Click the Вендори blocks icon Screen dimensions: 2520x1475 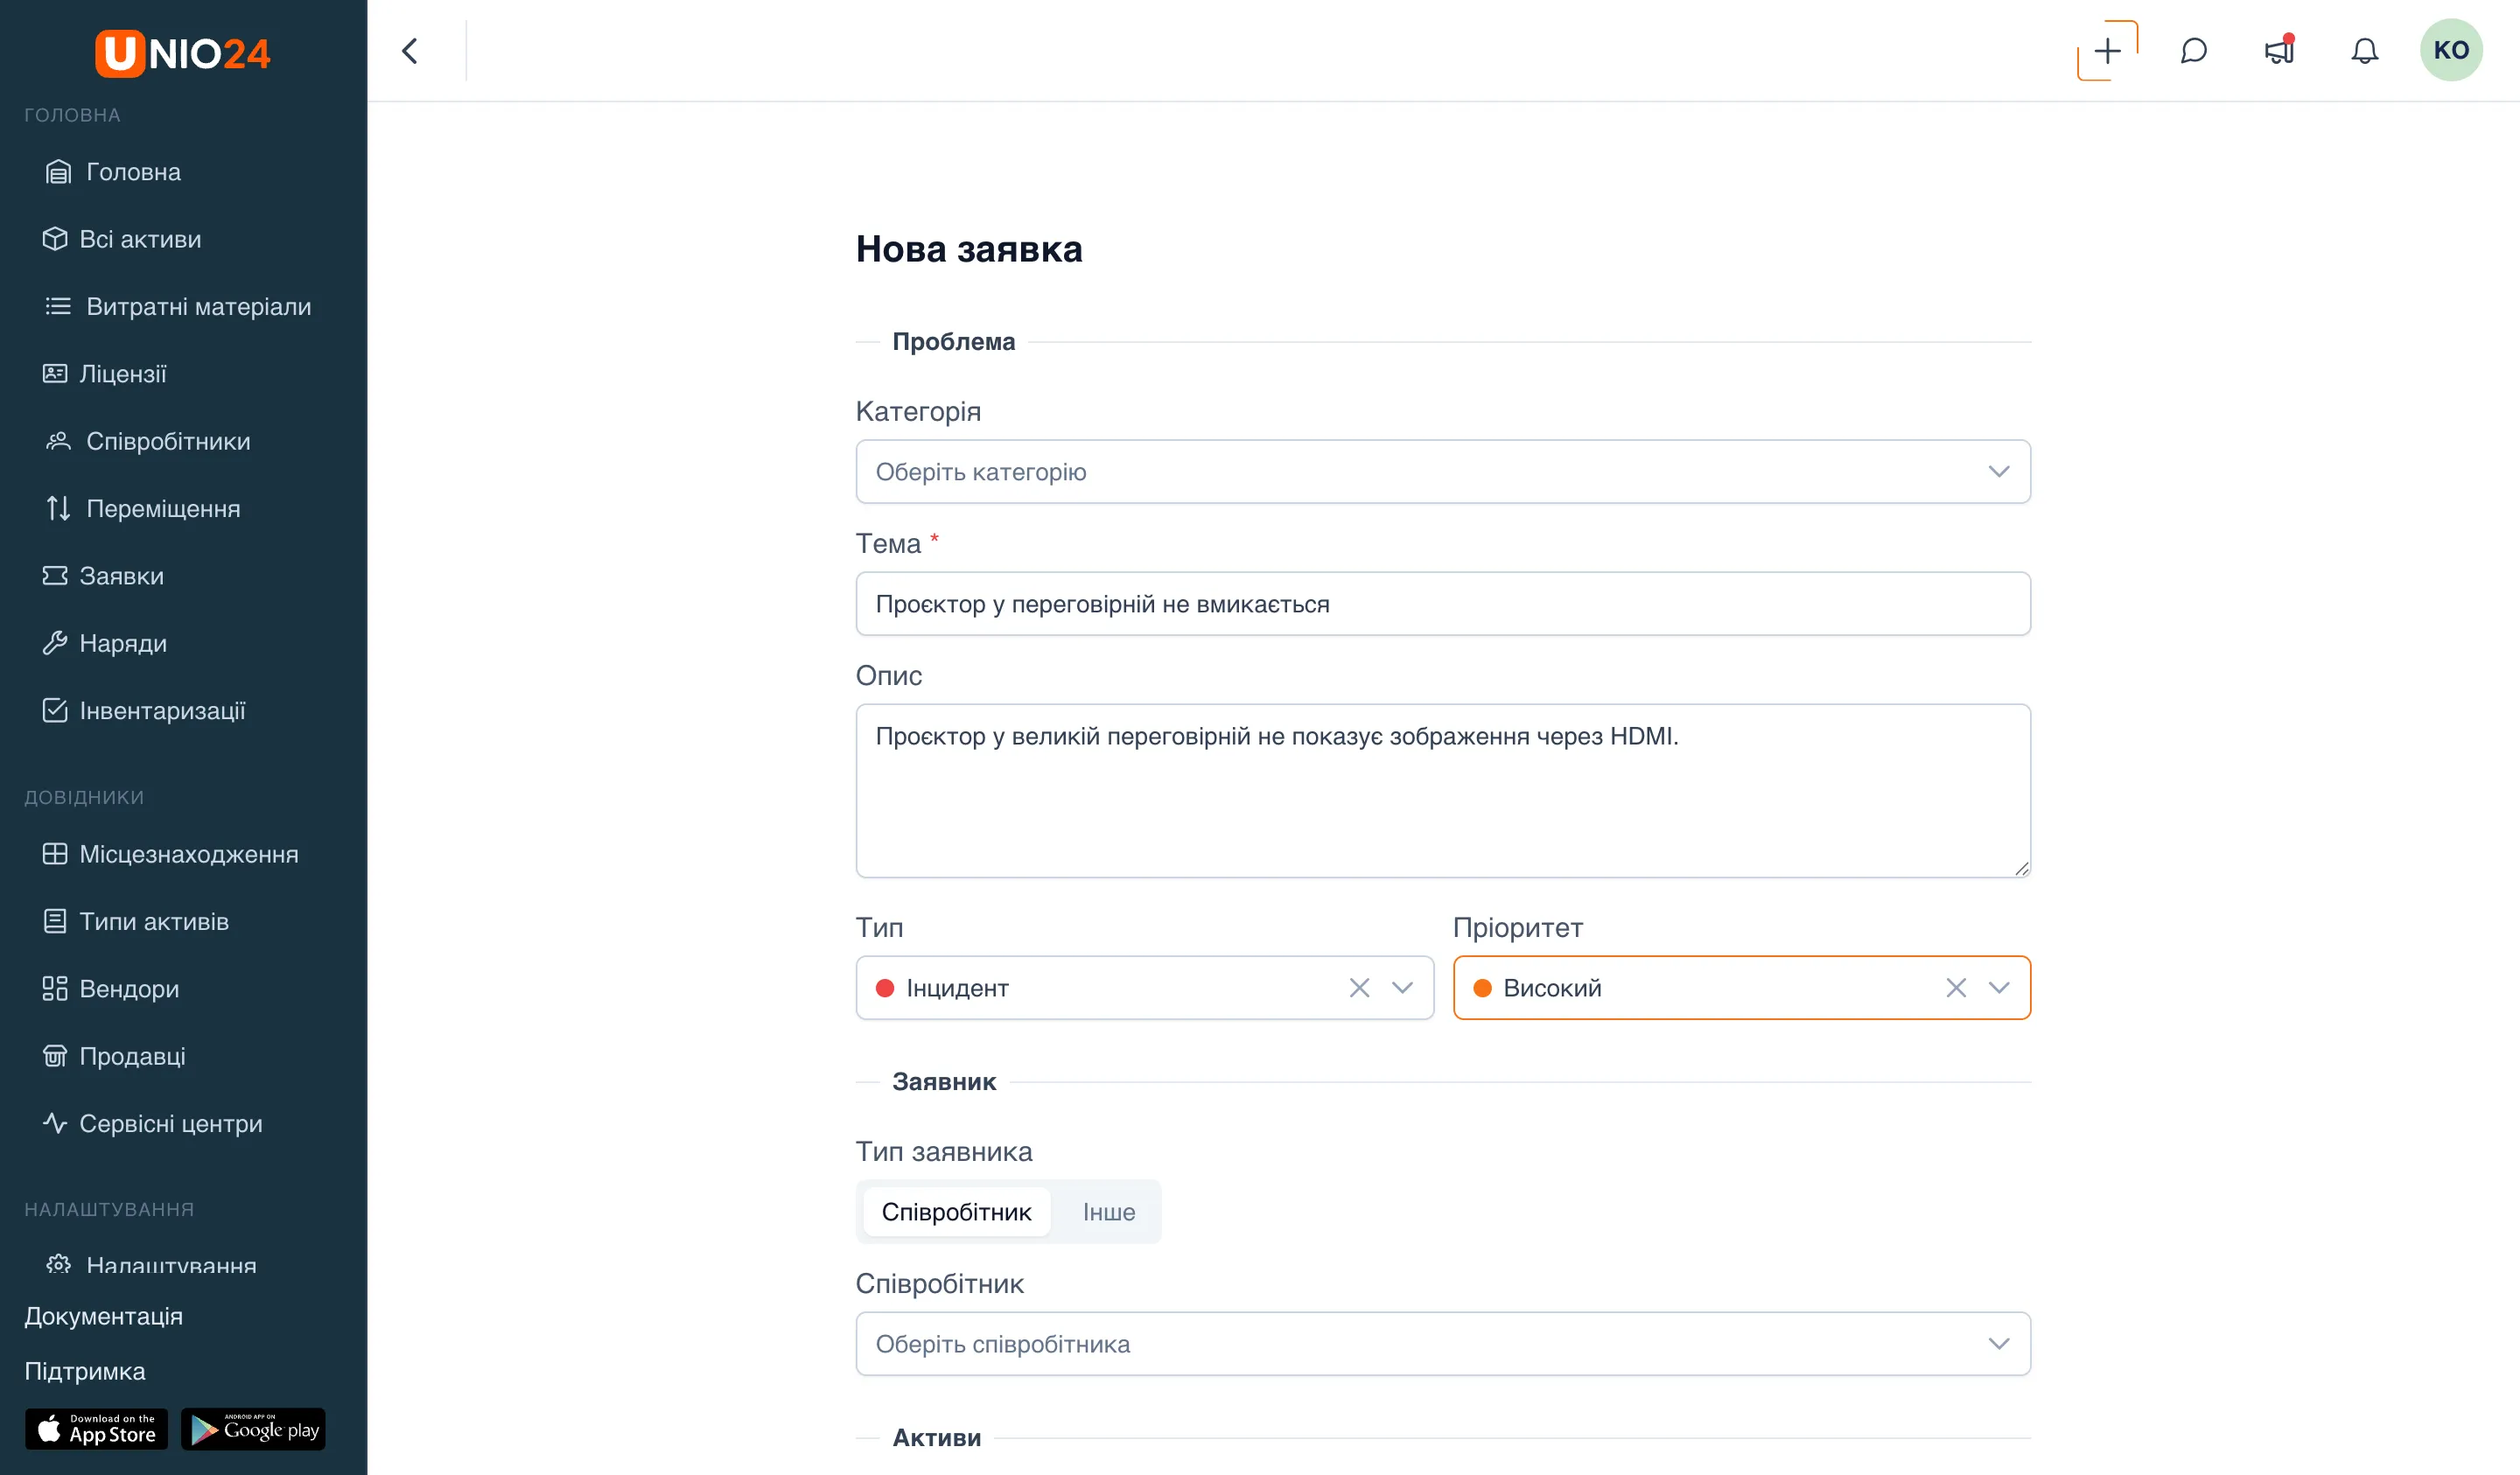[55, 988]
